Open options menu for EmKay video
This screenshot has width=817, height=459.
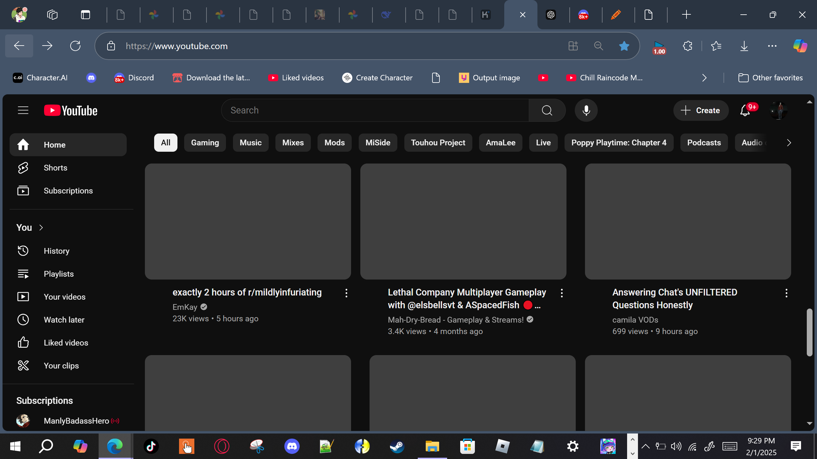pyautogui.click(x=346, y=293)
